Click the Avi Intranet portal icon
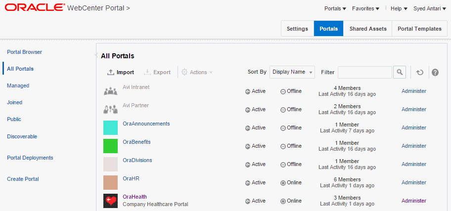The height and width of the screenshot is (211, 451). coord(110,91)
